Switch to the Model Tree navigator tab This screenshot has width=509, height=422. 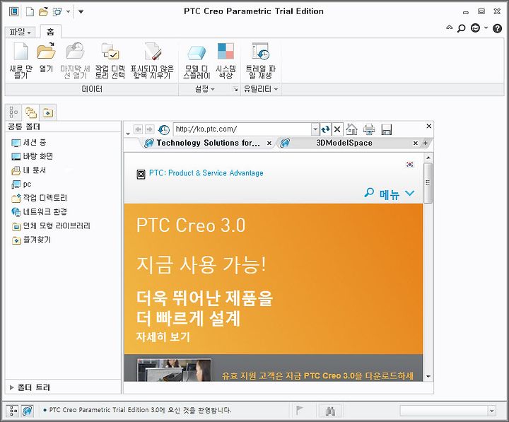[x=13, y=112]
